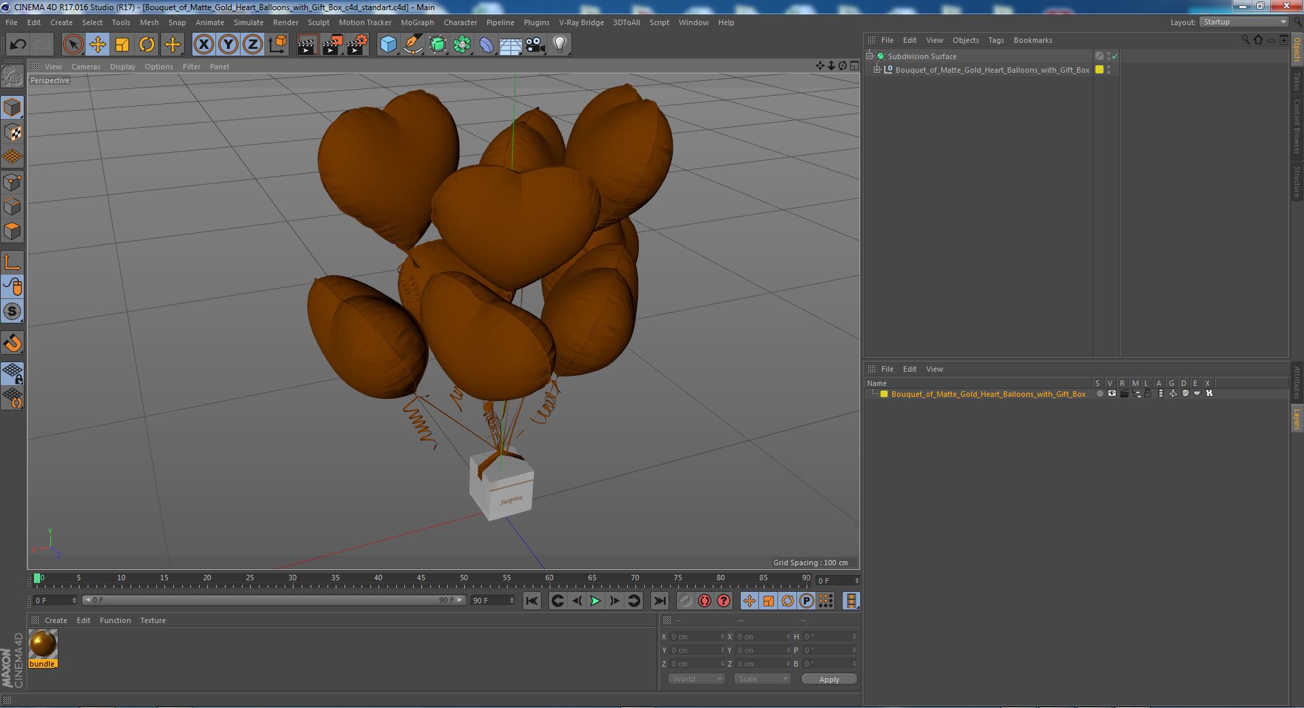Play the animation forward
Image resolution: width=1304 pixels, height=708 pixels.
[595, 601]
